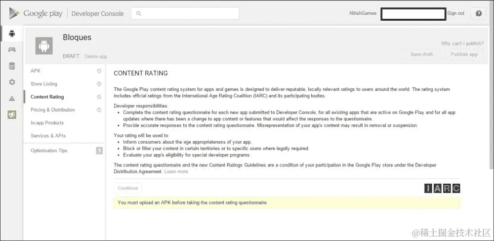This screenshot has height=241, width=494.
Task: Open Reports database icon in sidebar
Action: click(12, 66)
